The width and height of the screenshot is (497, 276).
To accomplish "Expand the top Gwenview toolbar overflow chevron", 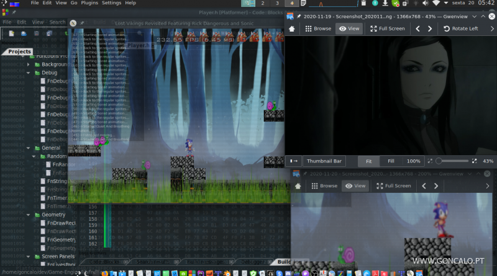I will tap(492, 29).
